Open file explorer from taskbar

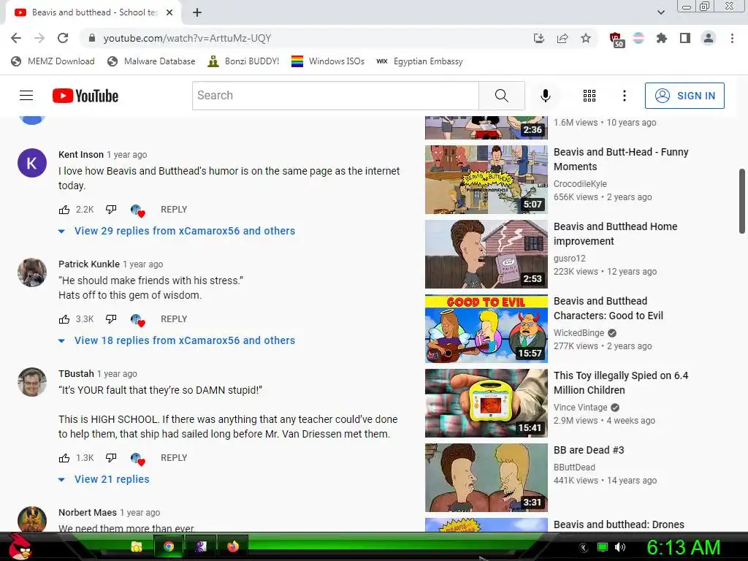coord(137,546)
